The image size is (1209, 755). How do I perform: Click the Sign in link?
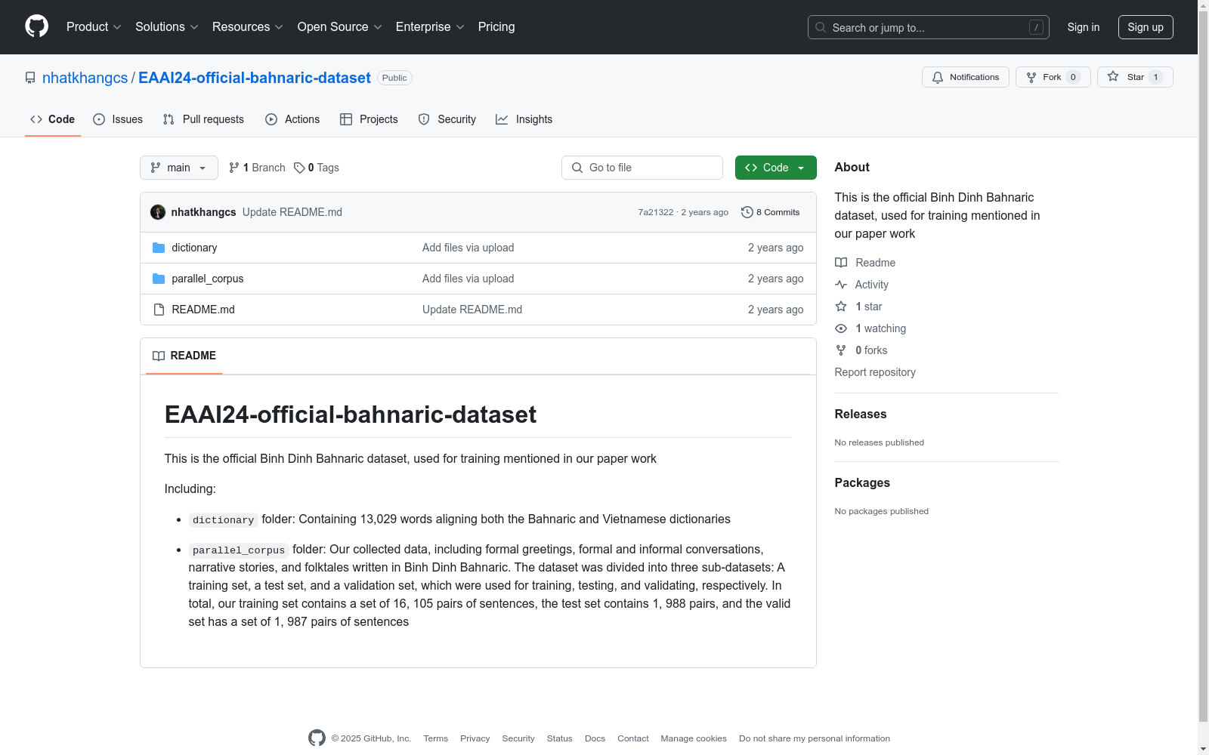(1084, 27)
